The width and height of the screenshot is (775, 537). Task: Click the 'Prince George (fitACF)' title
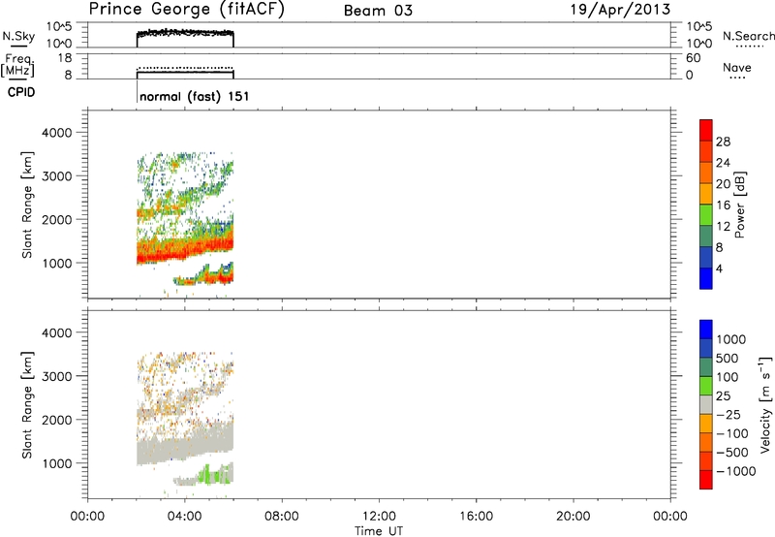click(186, 9)
